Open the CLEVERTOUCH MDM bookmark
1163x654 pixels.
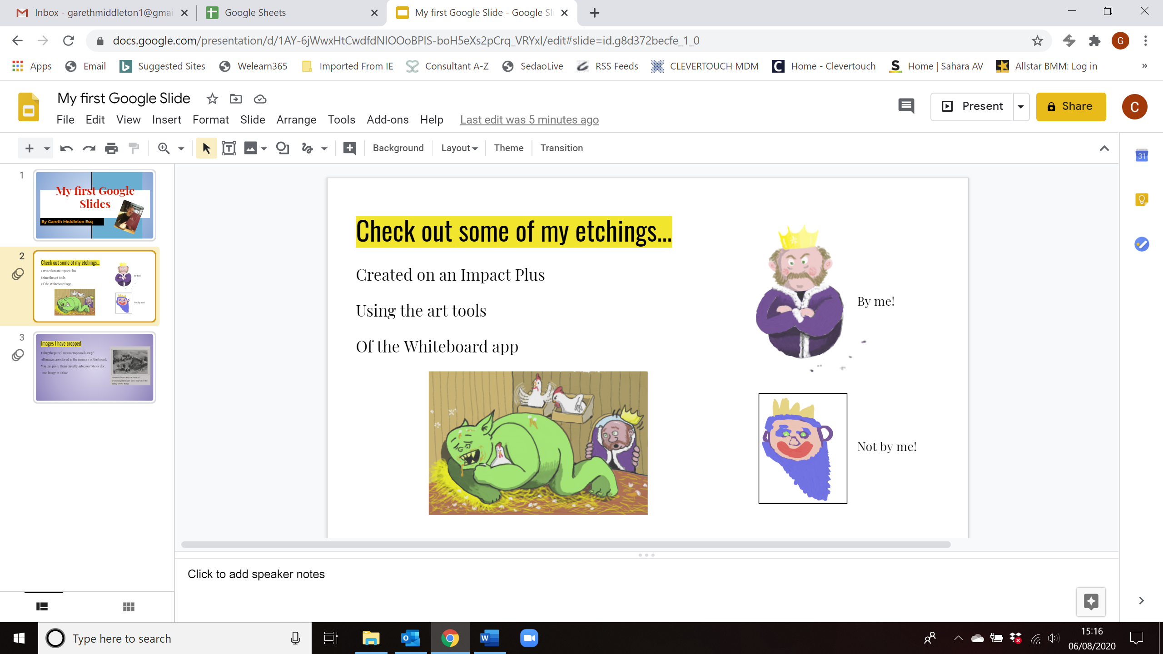pyautogui.click(x=704, y=66)
